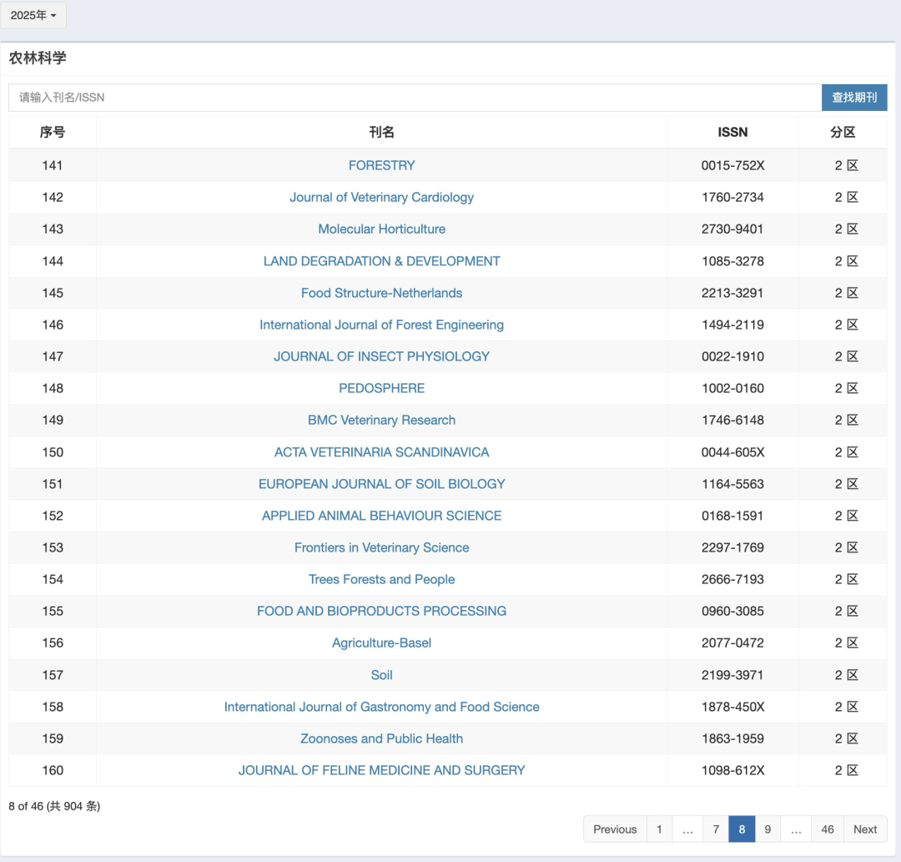Screen dimensions: 901x862
Task: Open the FORESTRY journal link
Action: (x=381, y=165)
